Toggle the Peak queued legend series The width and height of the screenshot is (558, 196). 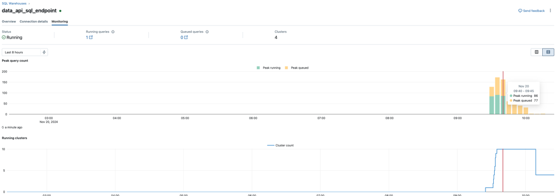pyautogui.click(x=297, y=68)
